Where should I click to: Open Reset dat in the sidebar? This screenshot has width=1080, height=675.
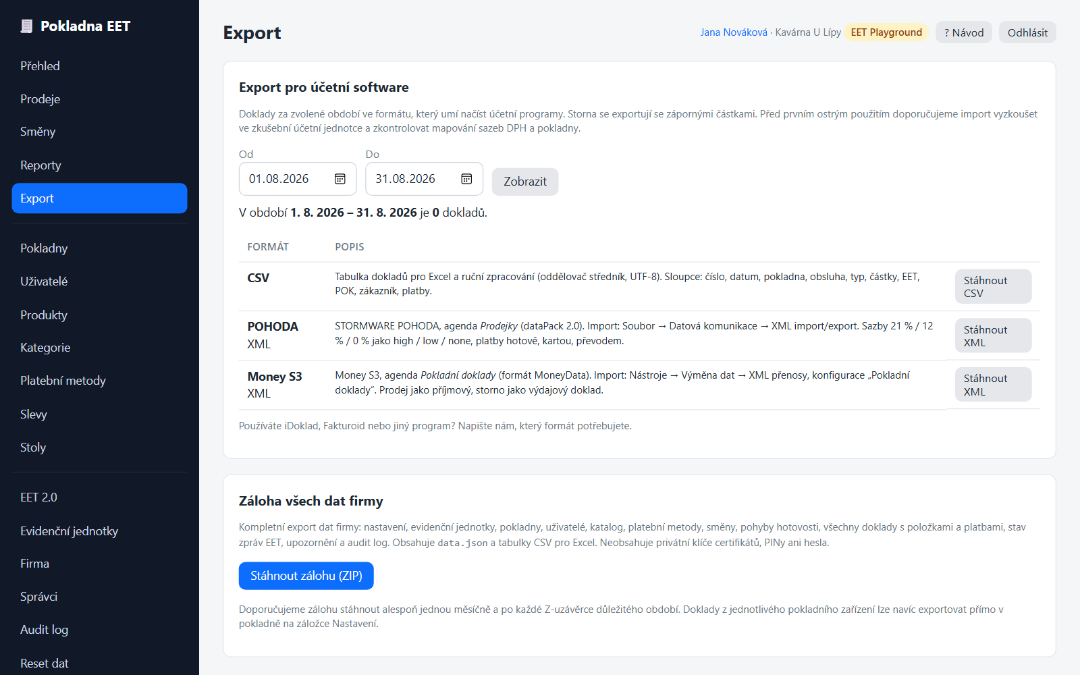[99, 664]
